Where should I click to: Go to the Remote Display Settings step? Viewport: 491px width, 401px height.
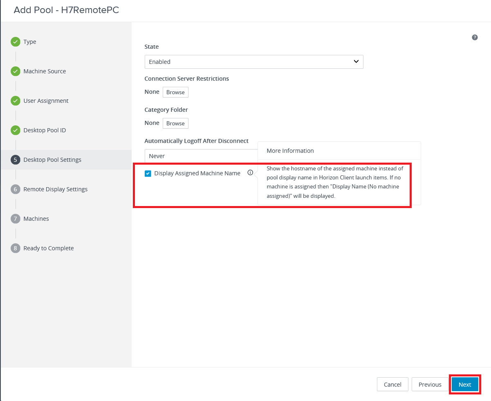(56, 189)
